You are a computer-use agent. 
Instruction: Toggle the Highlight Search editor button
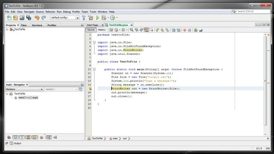tap(146, 30)
